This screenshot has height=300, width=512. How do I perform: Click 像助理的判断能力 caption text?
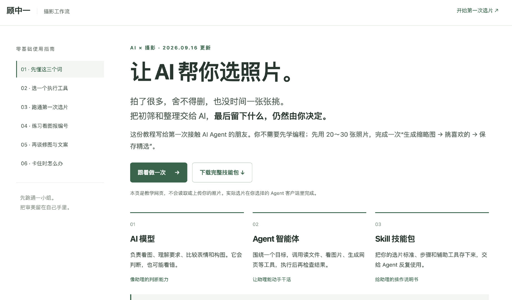[x=149, y=279]
